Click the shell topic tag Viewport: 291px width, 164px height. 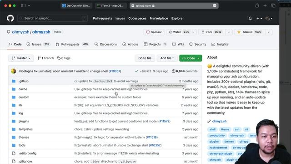tap(212, 129)
